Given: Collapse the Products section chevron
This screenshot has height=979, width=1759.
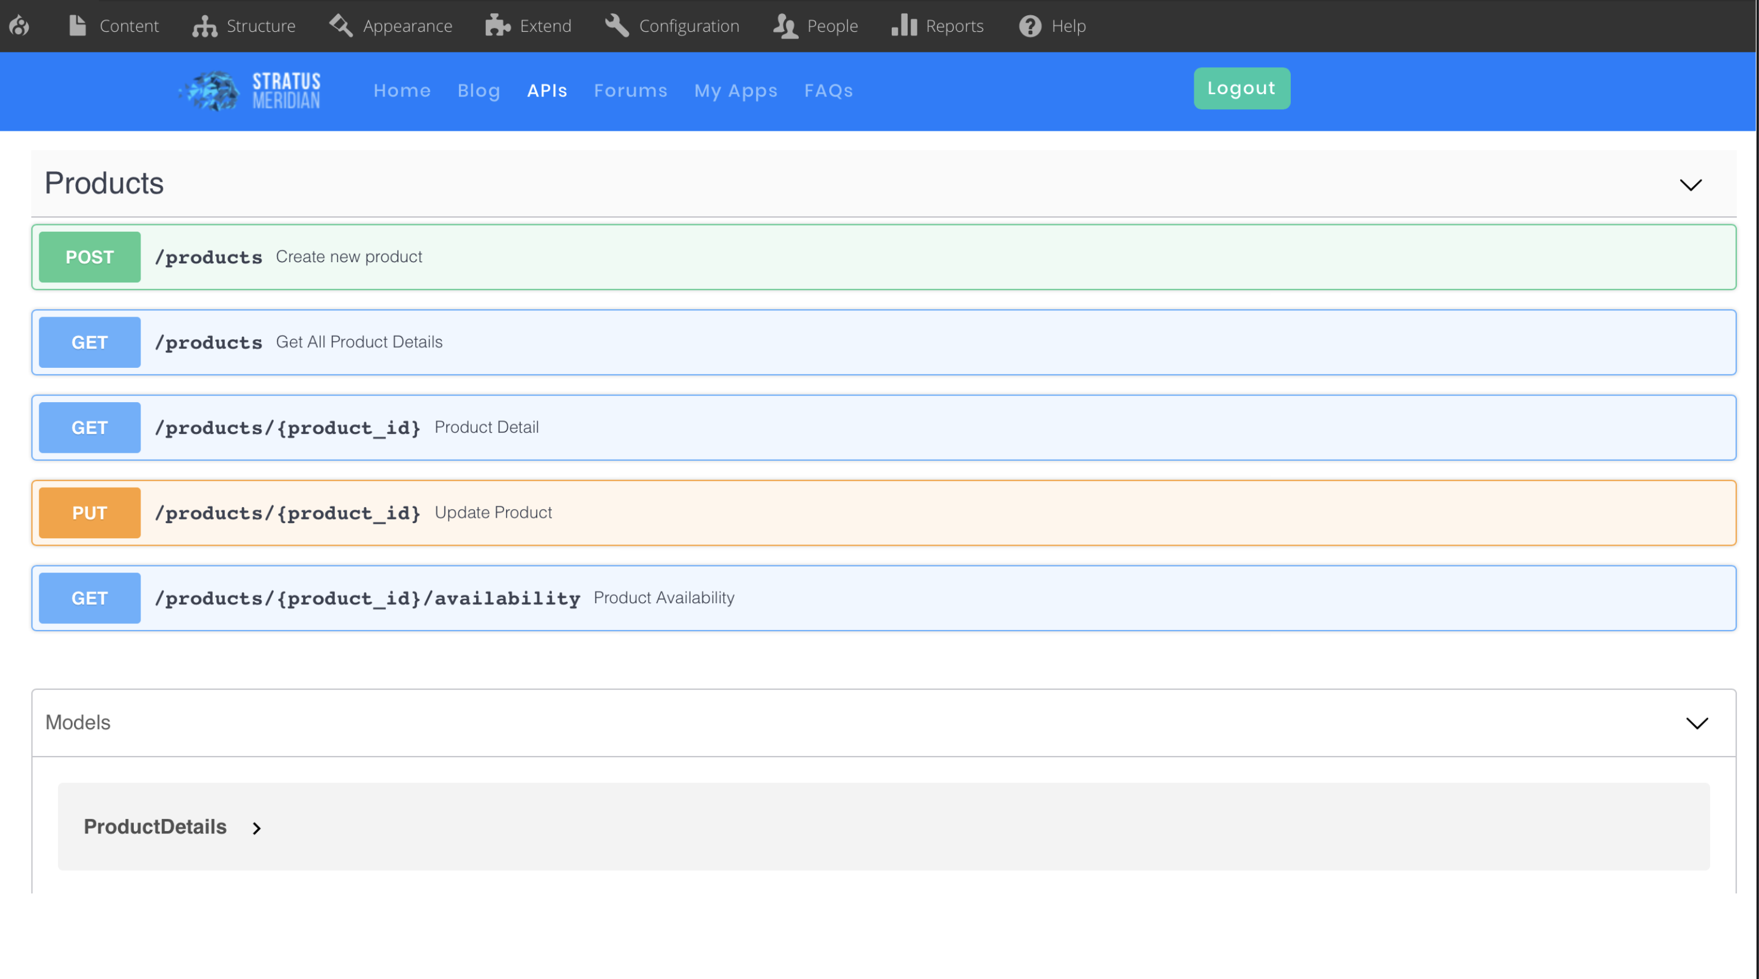Looking at the screenshot, I should pos(1690,185).
